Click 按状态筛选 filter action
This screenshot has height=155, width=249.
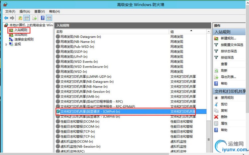pos(229,51)
